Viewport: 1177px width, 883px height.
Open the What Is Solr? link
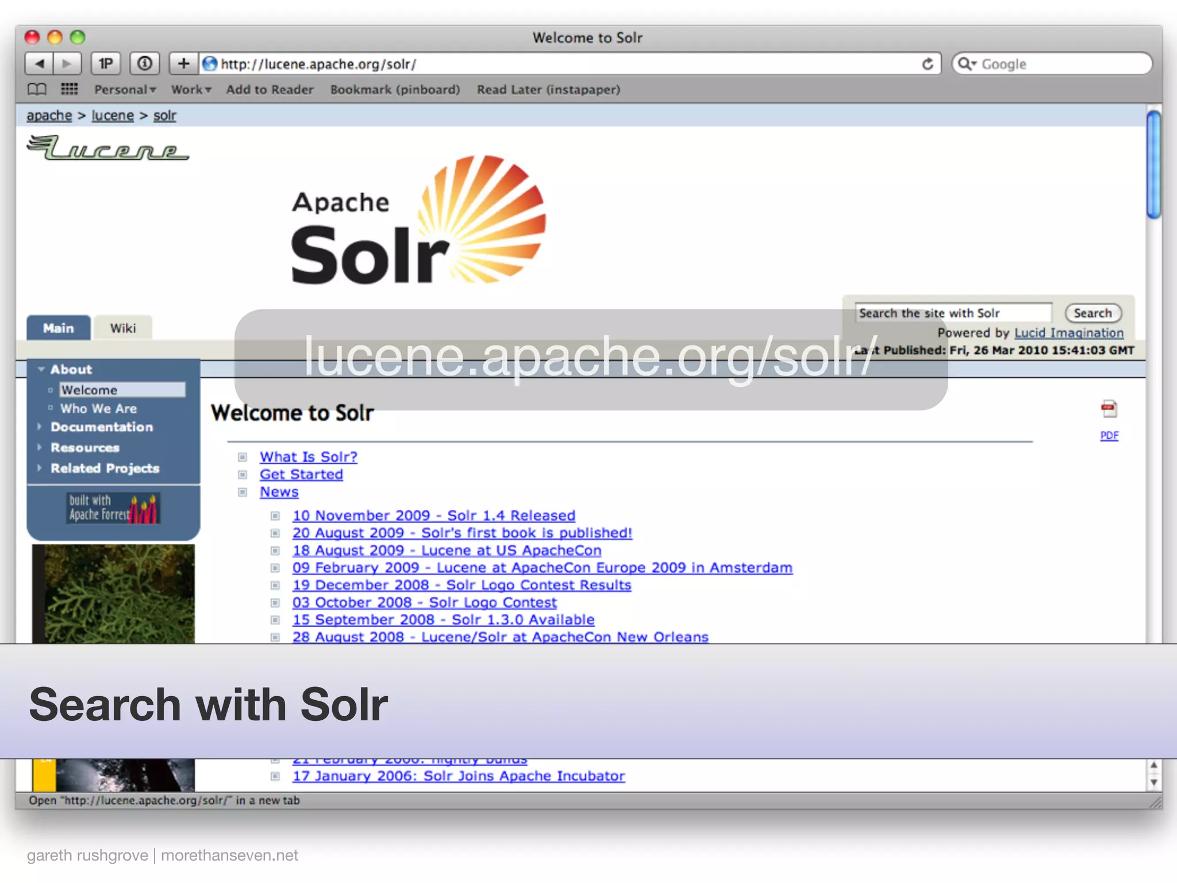308,456
